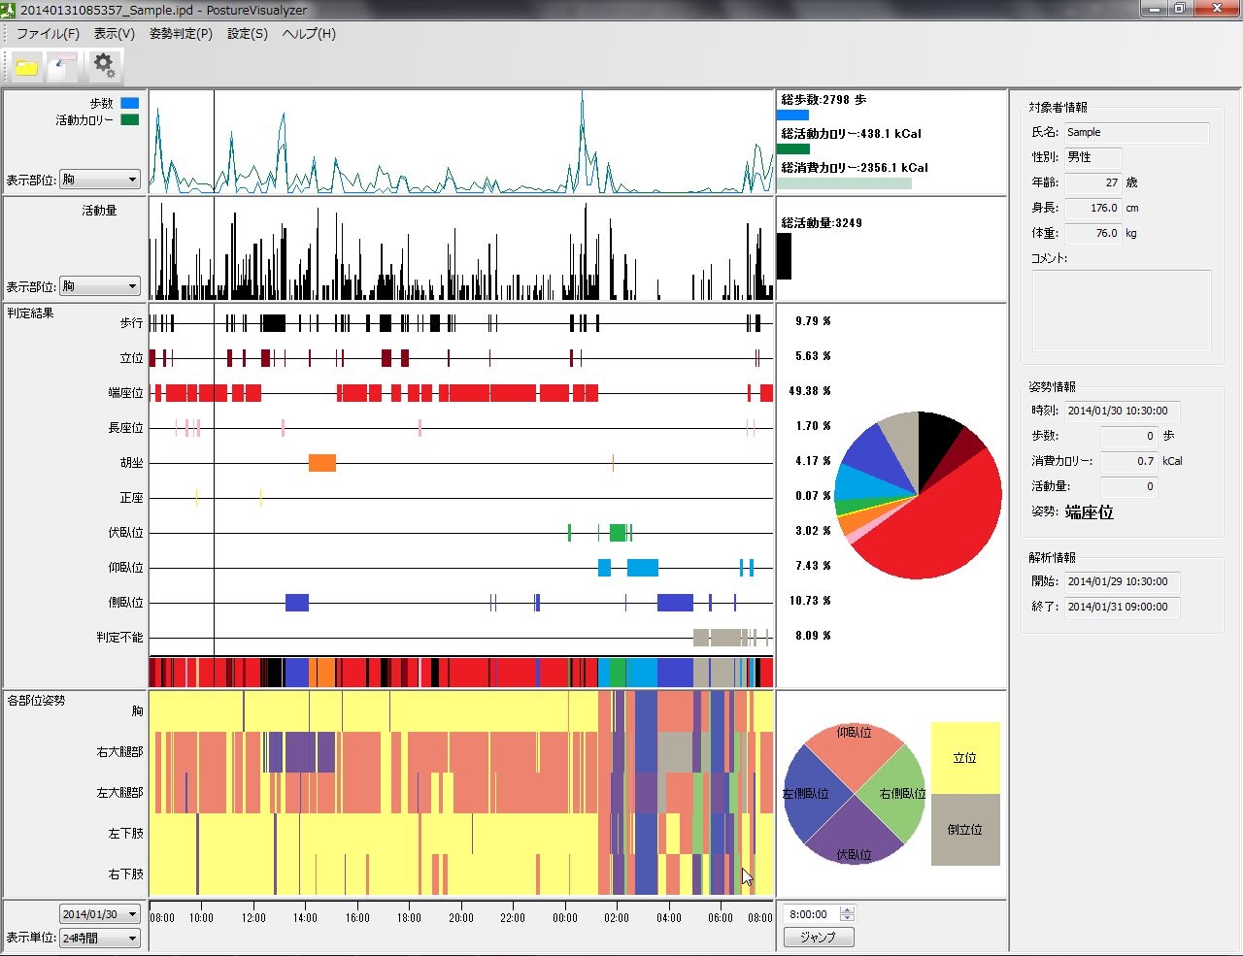Screen dimensions: 1243x956
Task: Click the 終了 field 2014/01/31 09:00:00
Action: point(1122,607)
